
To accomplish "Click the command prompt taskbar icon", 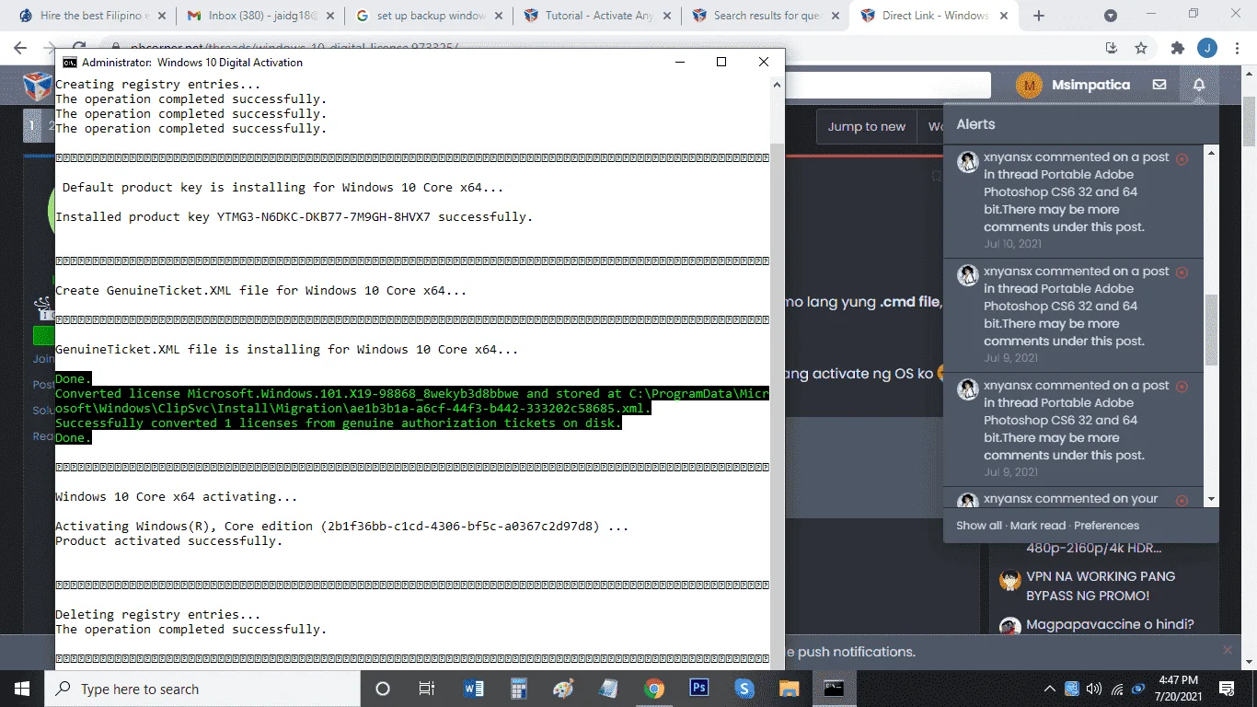I will (834, 689).
